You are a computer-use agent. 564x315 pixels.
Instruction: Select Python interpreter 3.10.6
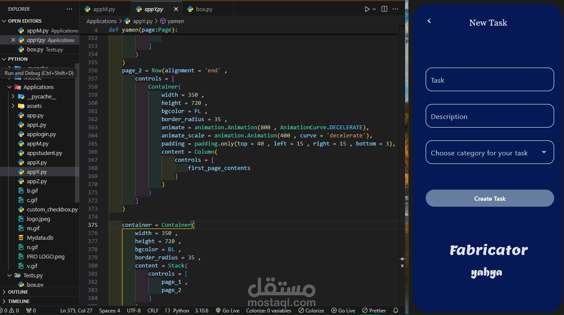pyautogui.click(x=202, y=311)
